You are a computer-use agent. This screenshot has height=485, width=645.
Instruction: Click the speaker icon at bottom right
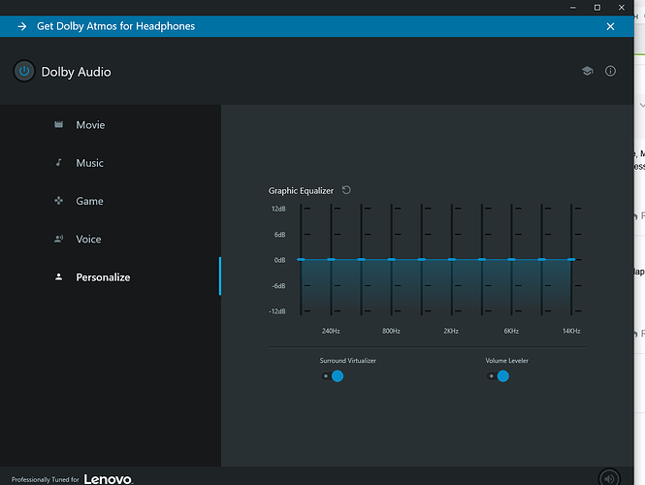click(x=609, y=477)
